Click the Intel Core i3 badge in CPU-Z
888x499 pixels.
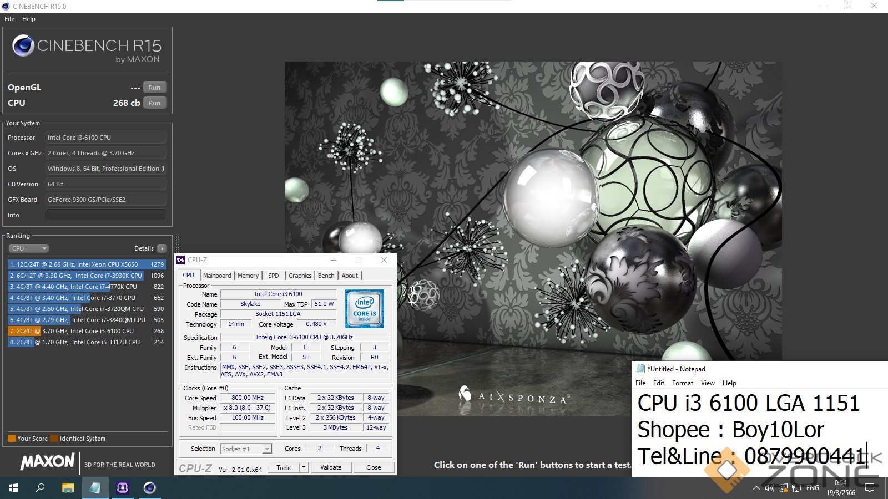click(x=364, y=309)
